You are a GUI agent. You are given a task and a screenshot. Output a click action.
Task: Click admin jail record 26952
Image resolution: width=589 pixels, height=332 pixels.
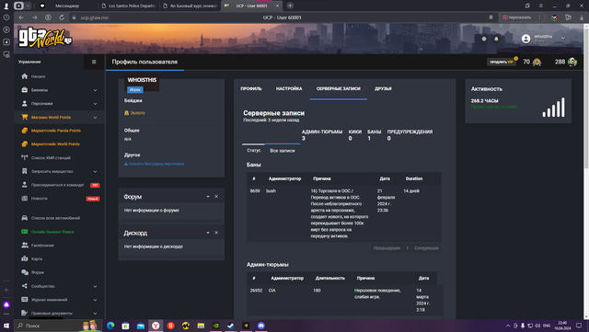coord(345,300)
